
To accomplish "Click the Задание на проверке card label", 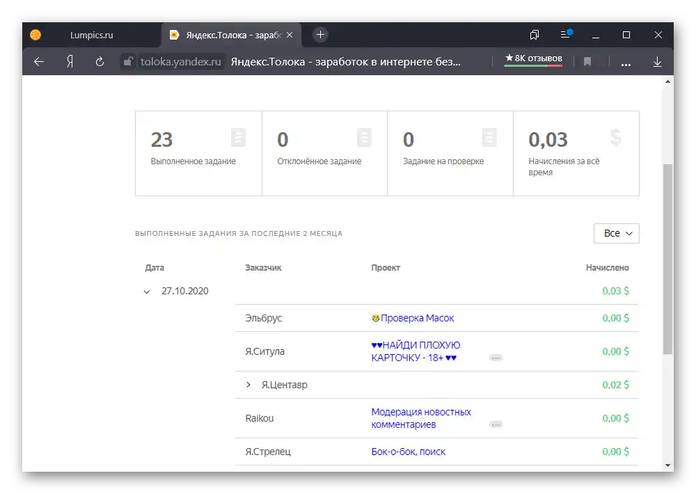I will [x=443, y=161].
